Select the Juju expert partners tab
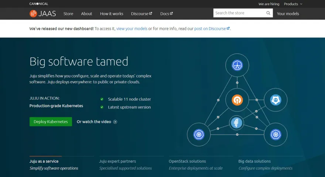This screenshot has width=325, height=177. click(131, 164)
